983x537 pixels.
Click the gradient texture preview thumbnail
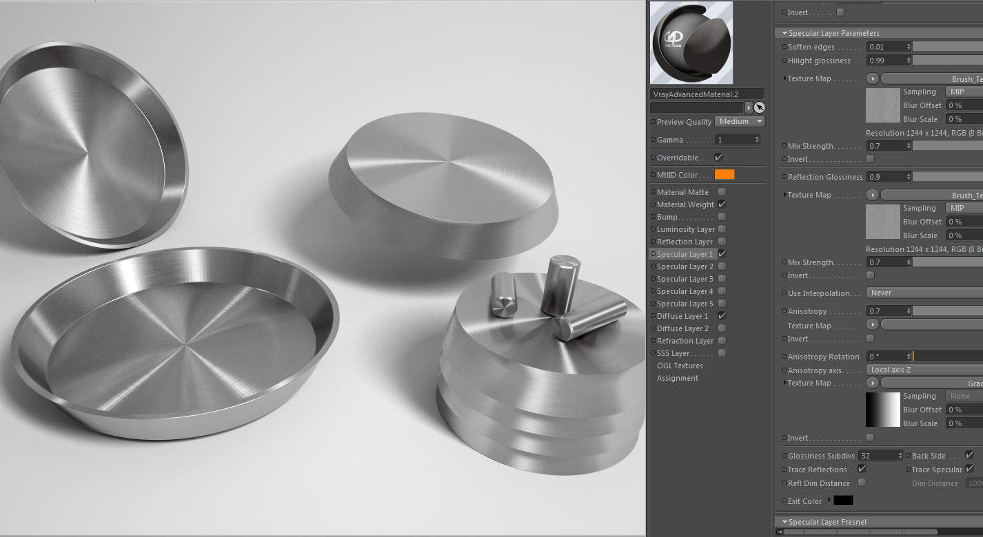883,410
